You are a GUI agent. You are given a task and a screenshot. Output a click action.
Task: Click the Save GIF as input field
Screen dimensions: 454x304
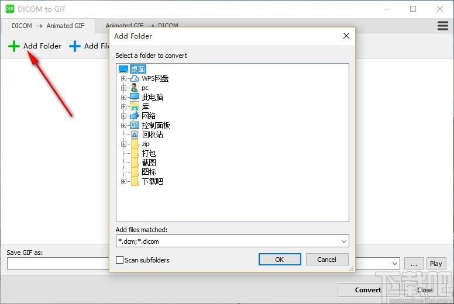(x=58, y=264)
